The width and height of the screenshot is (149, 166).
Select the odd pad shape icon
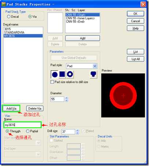pos(93,74)
